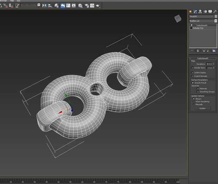This screenshot has height=184, width=218.
Task: Click the Update button
Action: point(202,108)
